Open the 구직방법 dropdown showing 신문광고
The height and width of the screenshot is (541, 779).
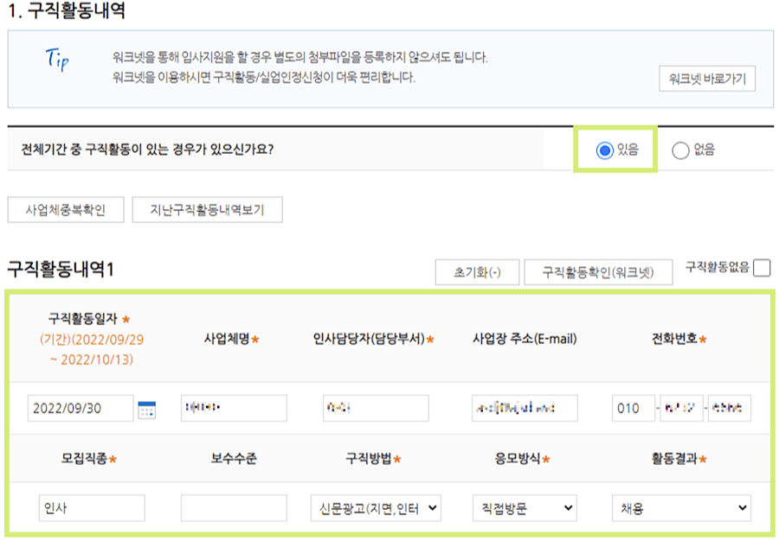(x=378, y=508)
